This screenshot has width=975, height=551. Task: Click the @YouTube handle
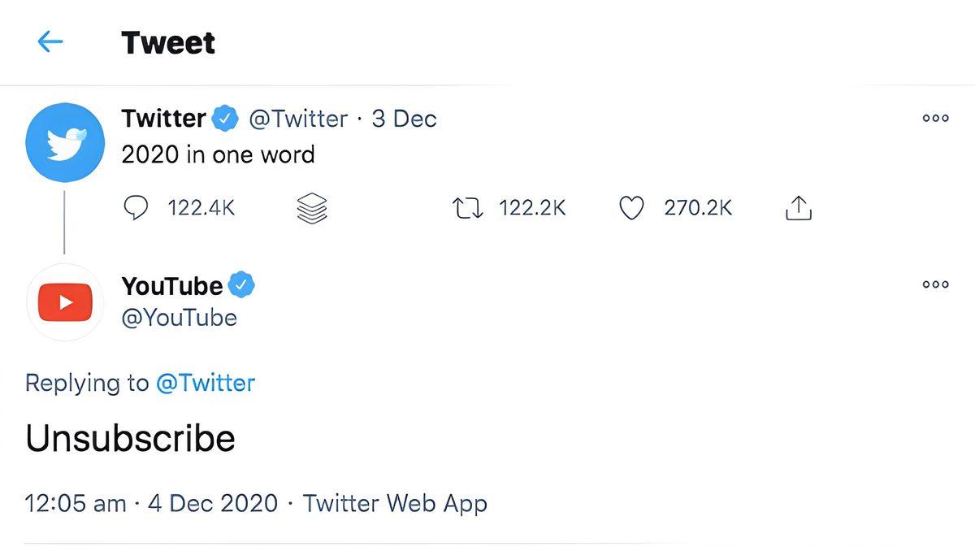click(x=179, y=318)
